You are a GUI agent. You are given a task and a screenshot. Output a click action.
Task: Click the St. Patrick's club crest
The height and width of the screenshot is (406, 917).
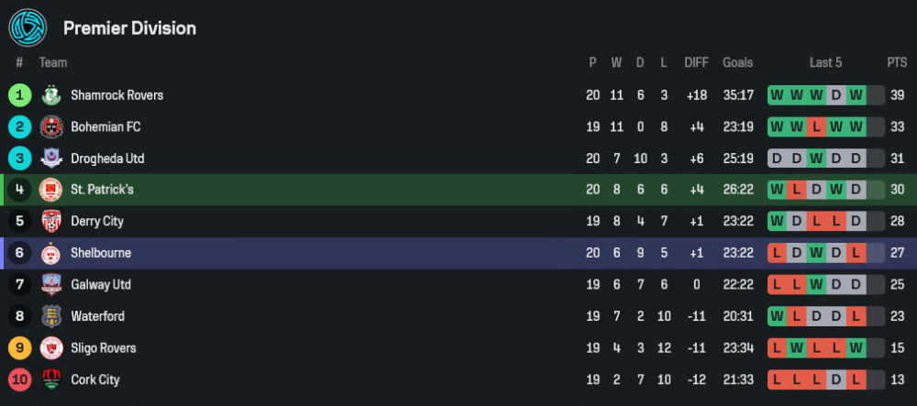coord(50,190)
